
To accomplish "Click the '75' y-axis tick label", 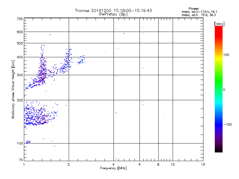I will [x=21, y=160].
